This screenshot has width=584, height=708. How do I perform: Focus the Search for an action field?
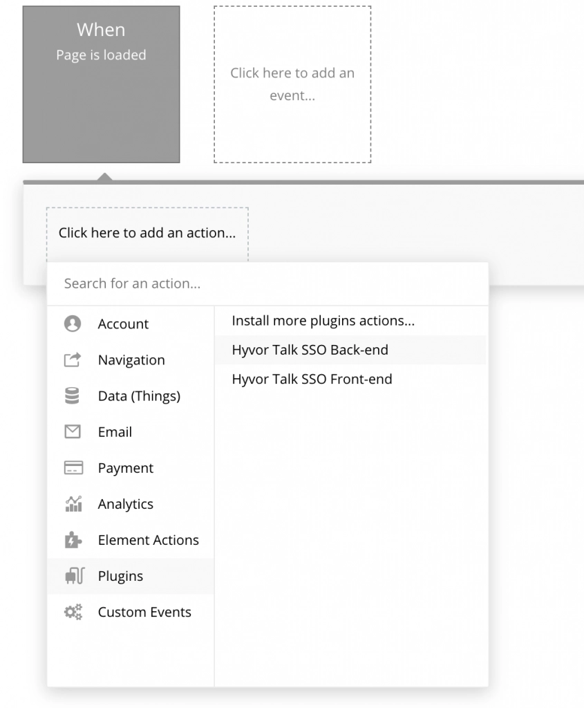coord(267,283)
